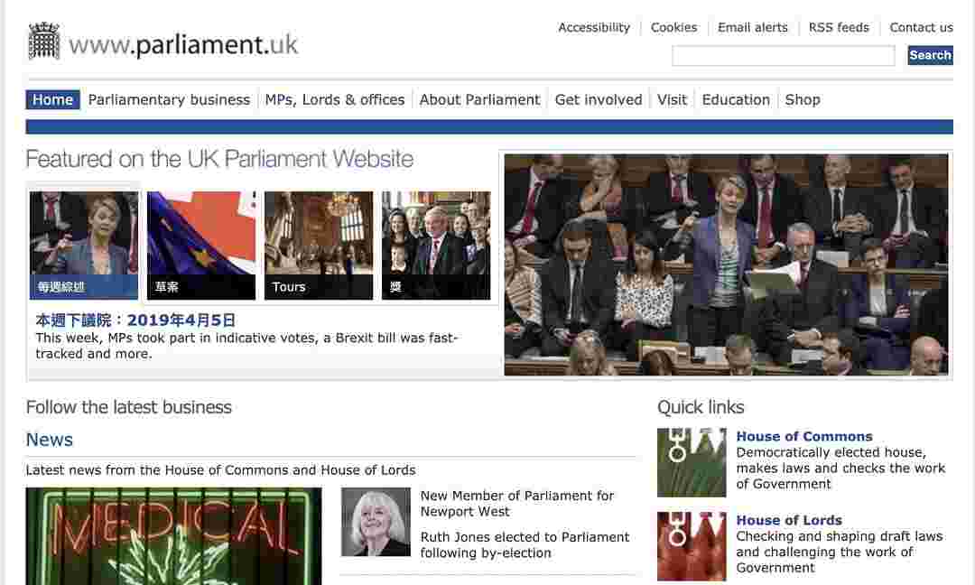
Task: Select the EU flag featured thumbnail
Action: (x=201, y=246)
